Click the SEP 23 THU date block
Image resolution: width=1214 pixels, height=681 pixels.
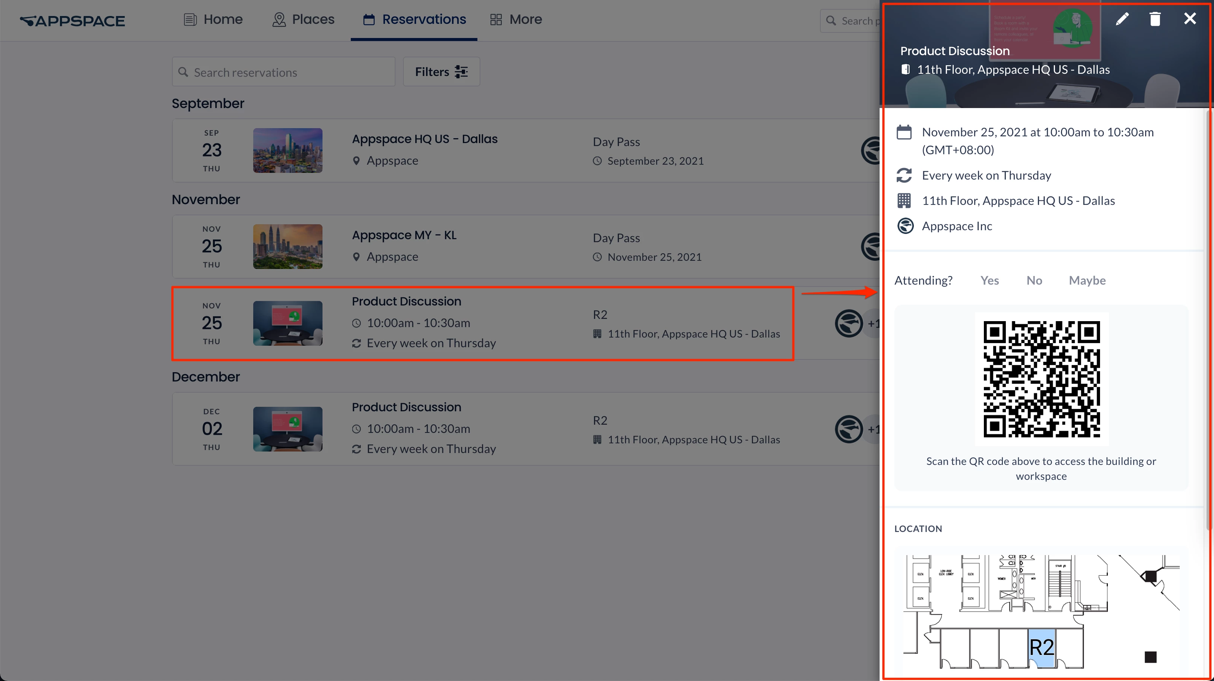coord(212,151)
